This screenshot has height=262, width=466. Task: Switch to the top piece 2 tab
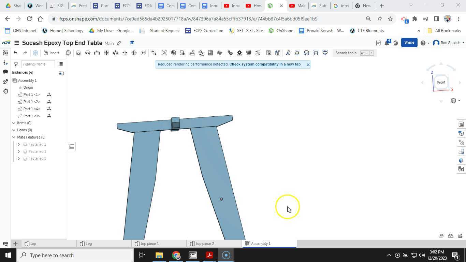click(x=205, y=244)
